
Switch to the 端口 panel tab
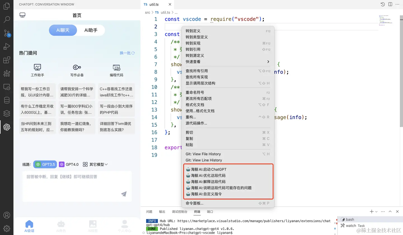tap(210, 212)
